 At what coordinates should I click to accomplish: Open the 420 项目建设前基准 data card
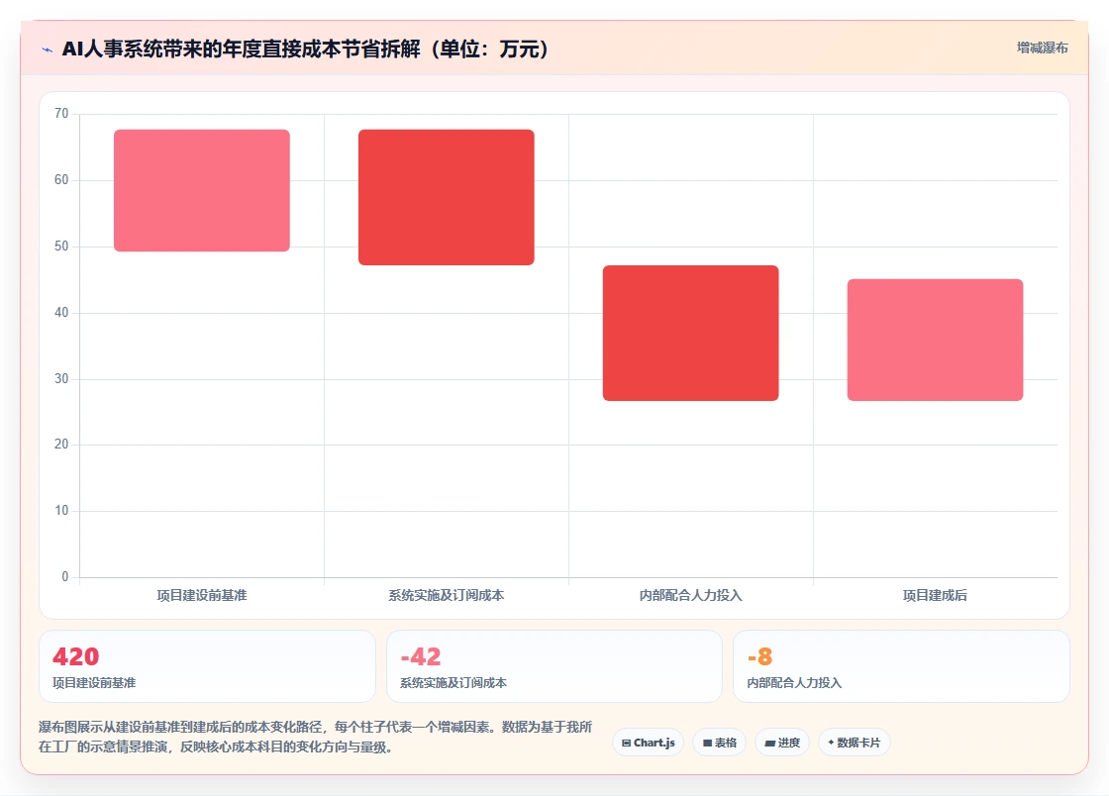coord(207,666)
